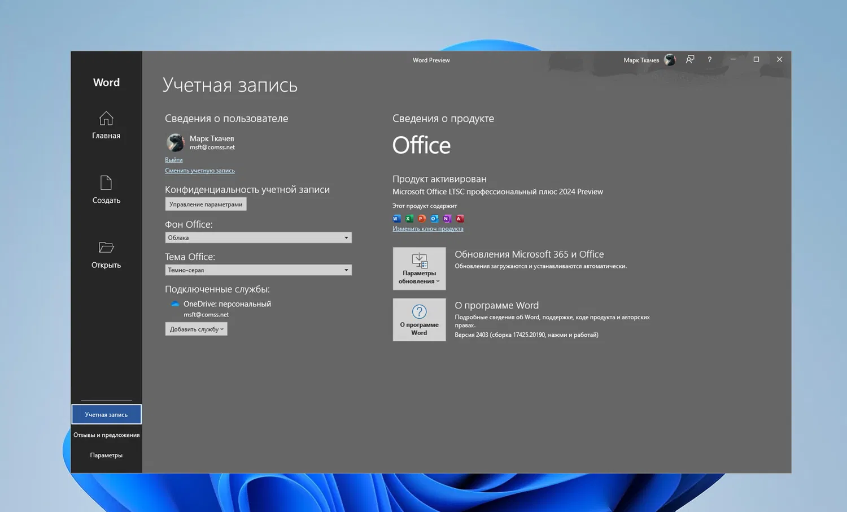
Task: Open the feedback icon in title bar
Action: coord(690,59)
